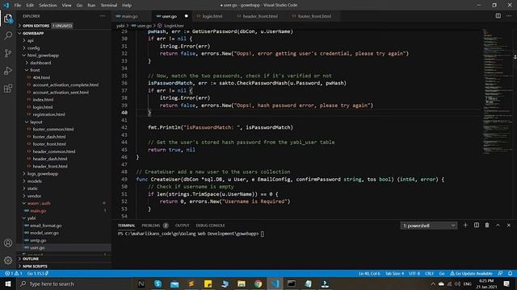Click the UTF-8 encoding indicator
This screenshot has width=517, height=290.
coord(414,273)
